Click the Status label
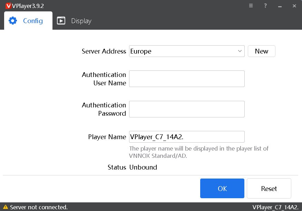The height and width of the screenshot is (211, 302). click(117, 167)
